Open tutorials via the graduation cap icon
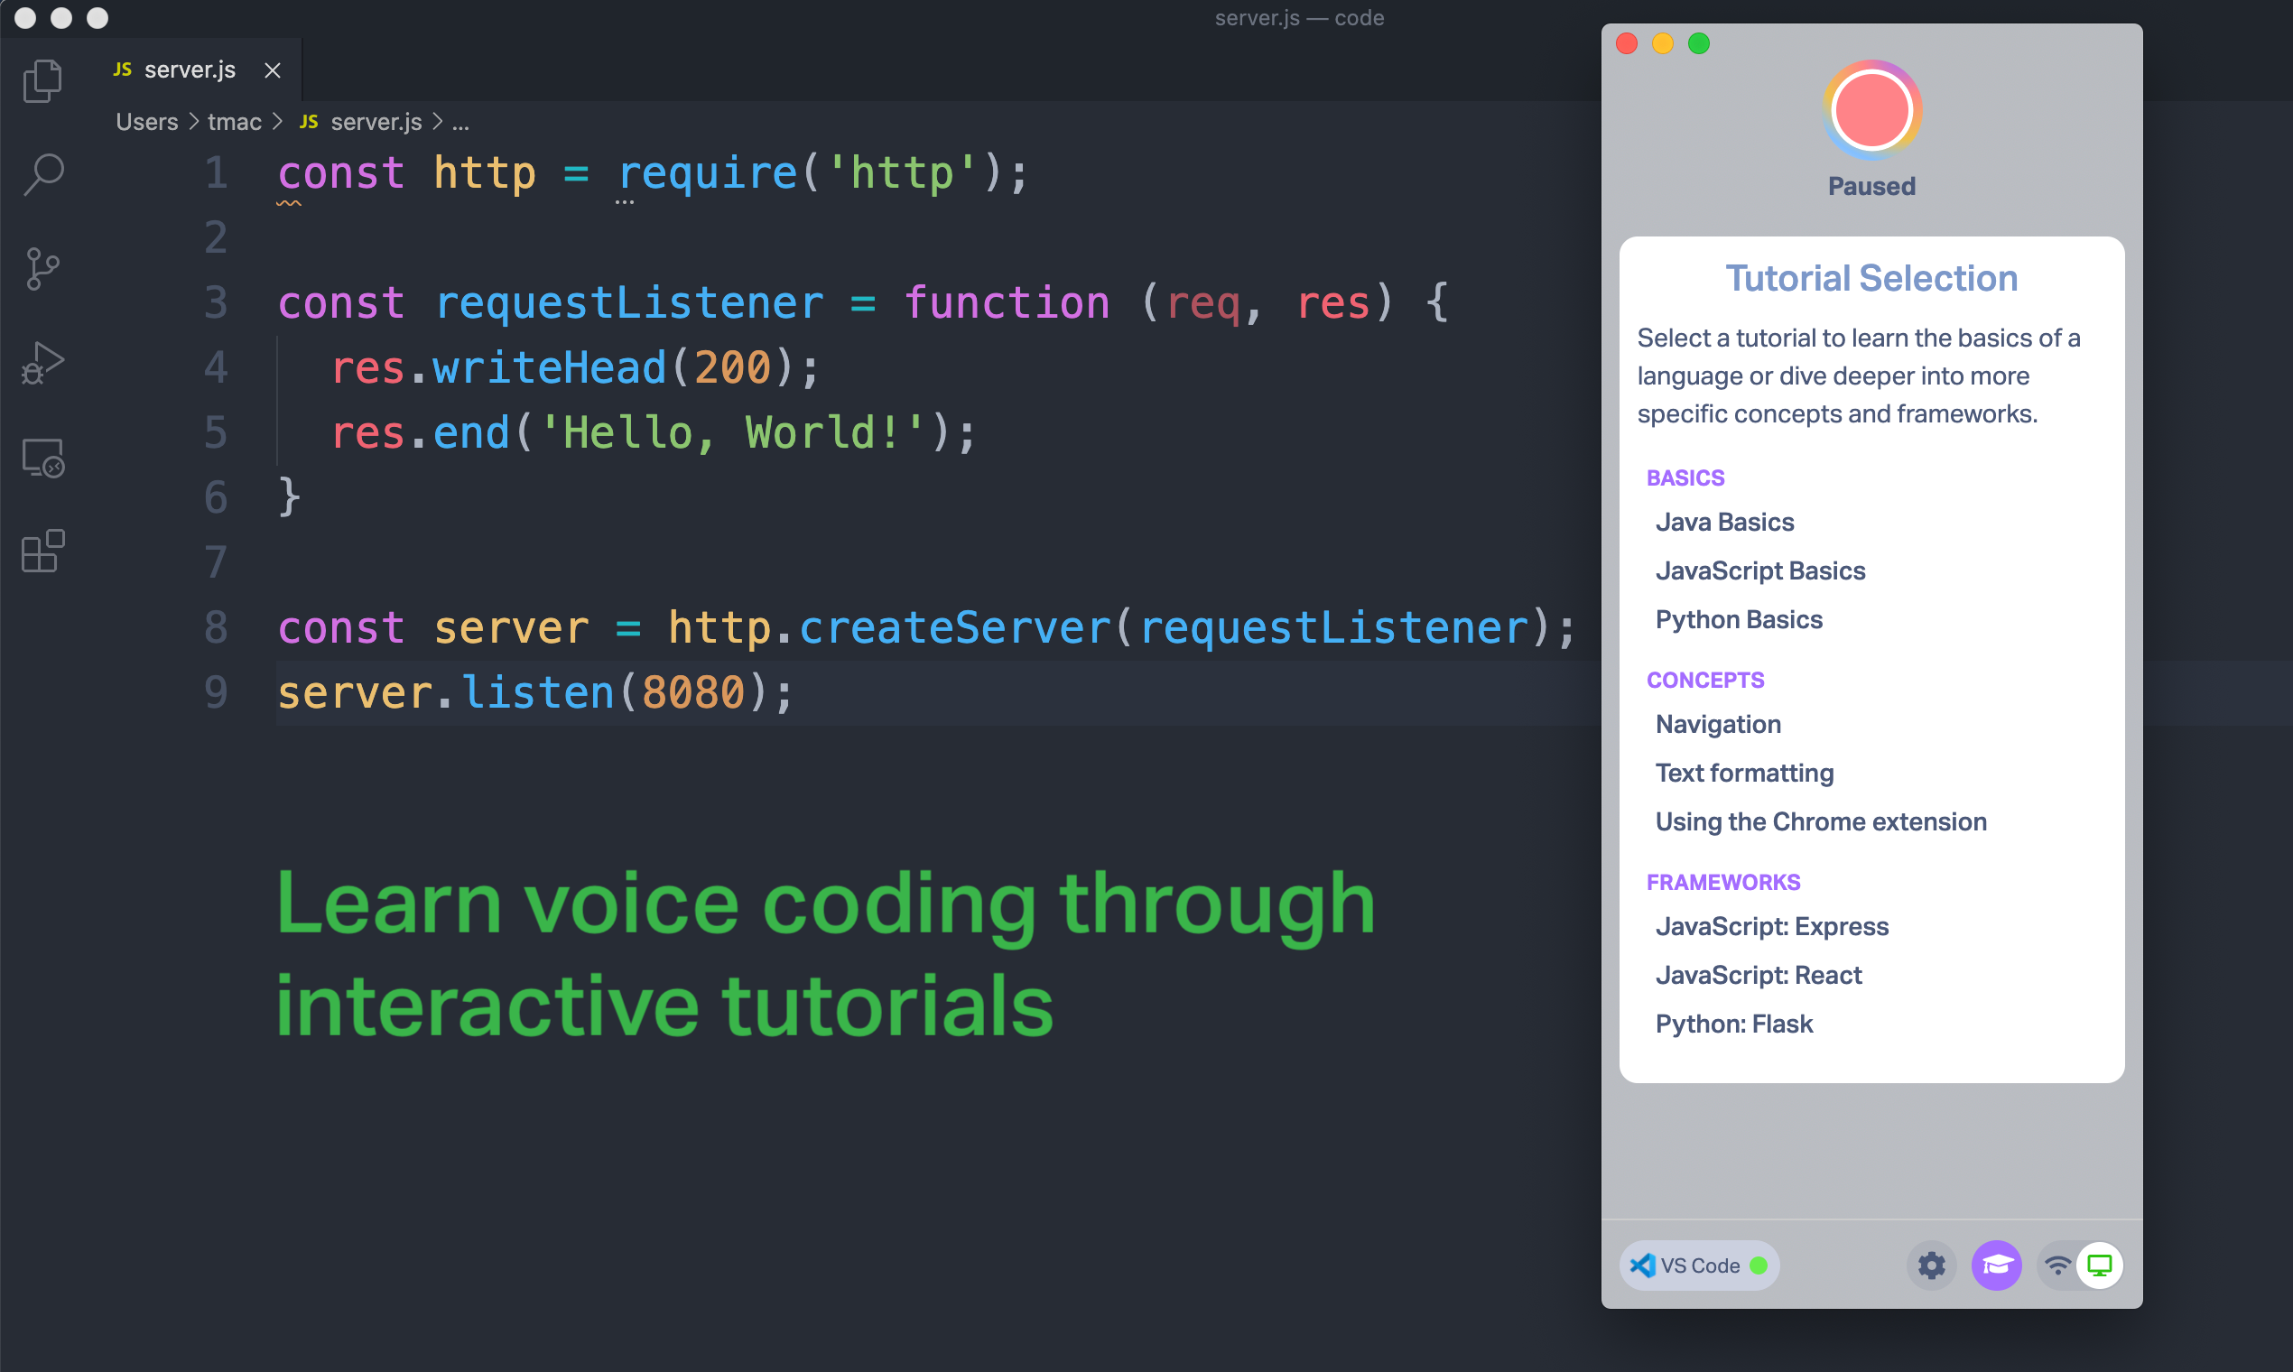This screenshot has height=1372, width=2293. coord(1997,1265)
